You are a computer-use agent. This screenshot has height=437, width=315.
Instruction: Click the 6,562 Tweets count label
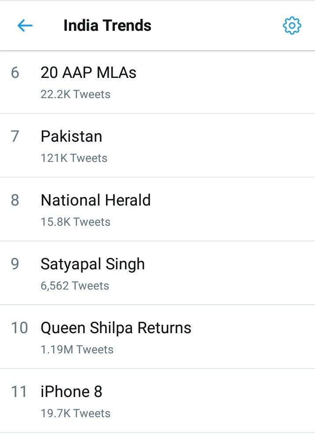(x=74, y=286)
